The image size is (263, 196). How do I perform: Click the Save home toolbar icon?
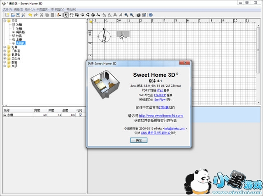[18, 15]
